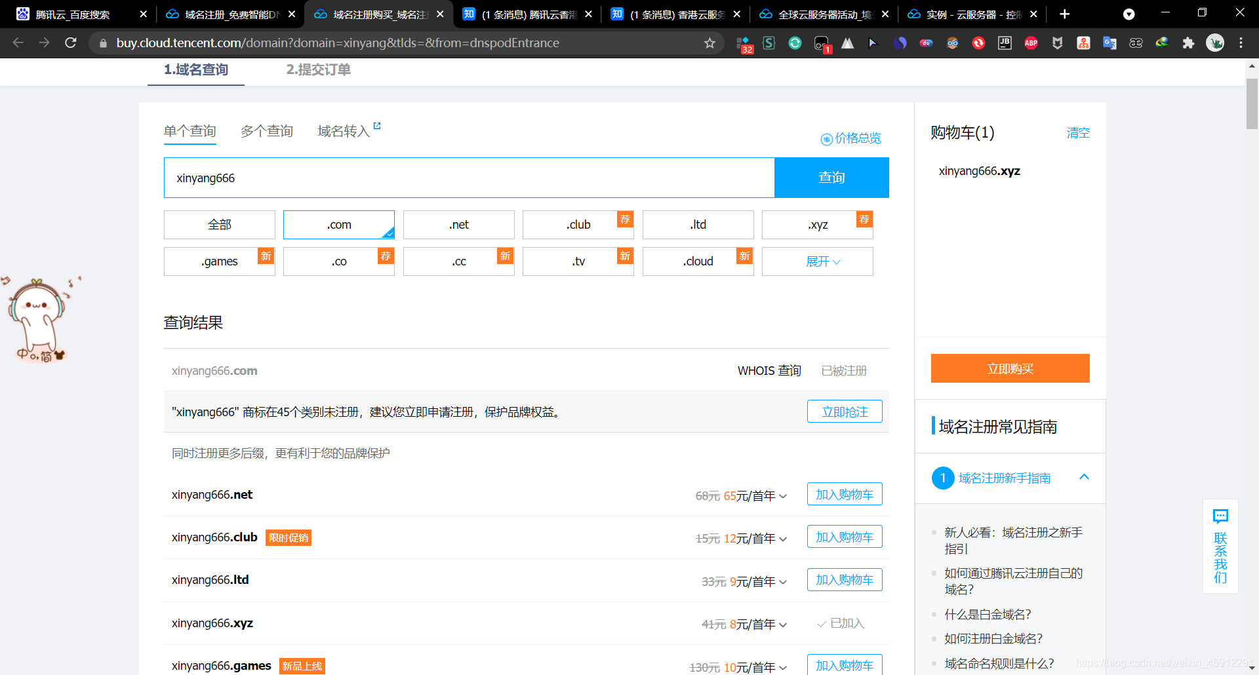Open the dark crescent moon extension icon

click(x=900, y=43)
